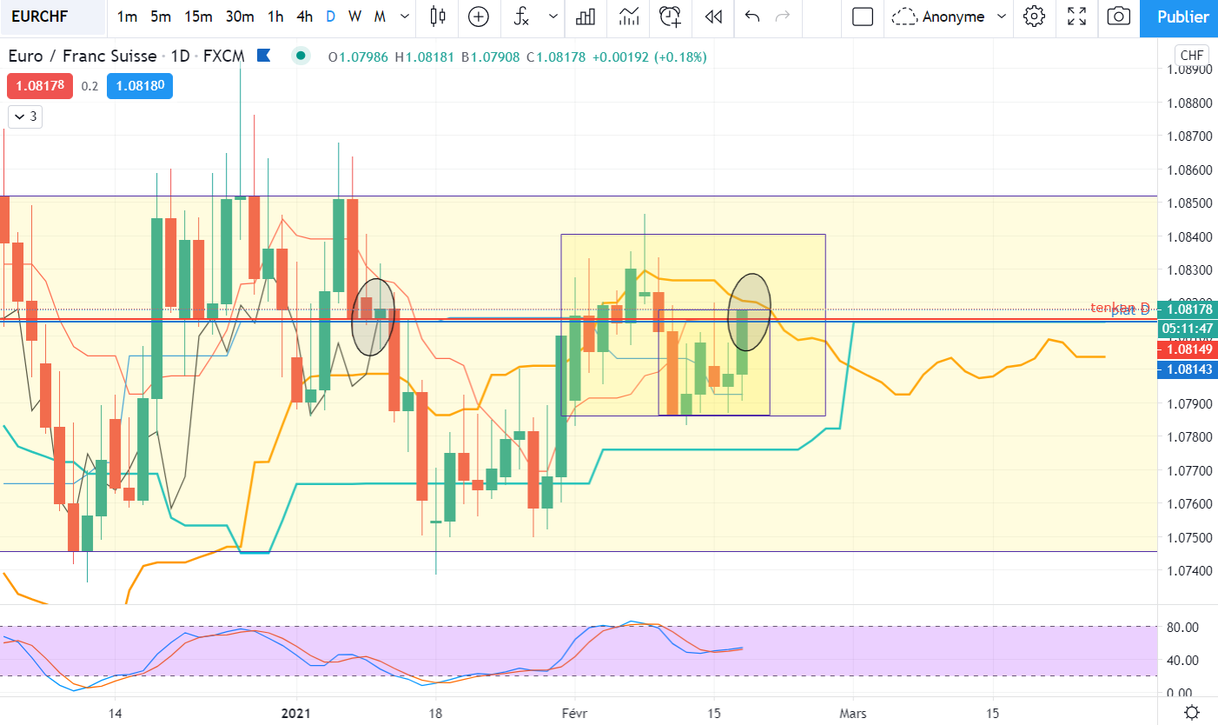Click the EURCHF symbol search field
Viewport: 1218px width, 725px height.
(x=52, y=17)
